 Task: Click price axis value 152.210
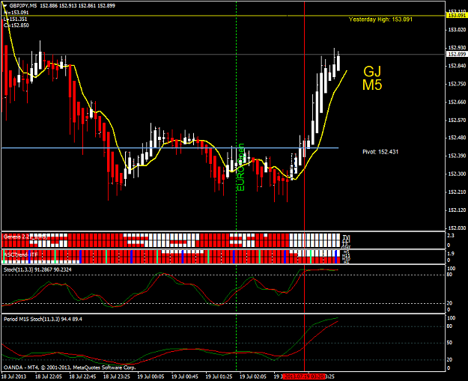[x=457, y=192]
